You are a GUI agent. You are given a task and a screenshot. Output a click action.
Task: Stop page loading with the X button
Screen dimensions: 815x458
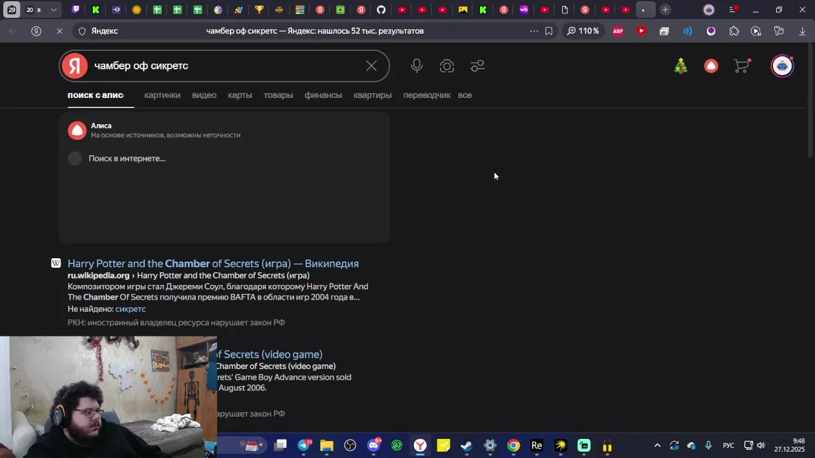pyautogui.click(x=59, y=31)
